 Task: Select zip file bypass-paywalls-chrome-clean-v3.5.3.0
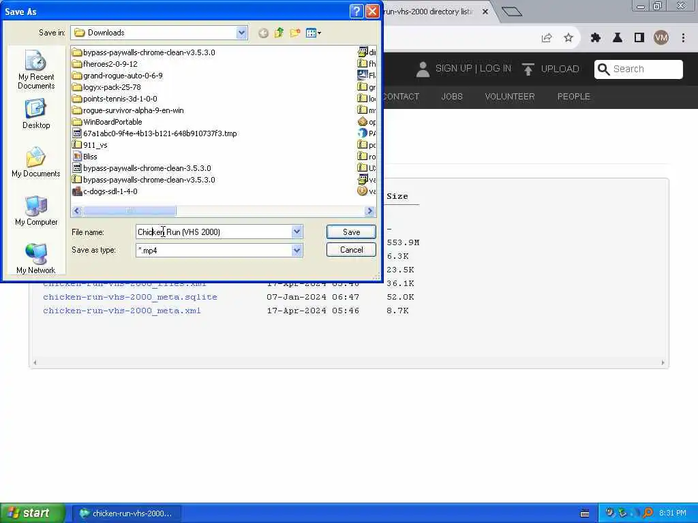point(144,180)
